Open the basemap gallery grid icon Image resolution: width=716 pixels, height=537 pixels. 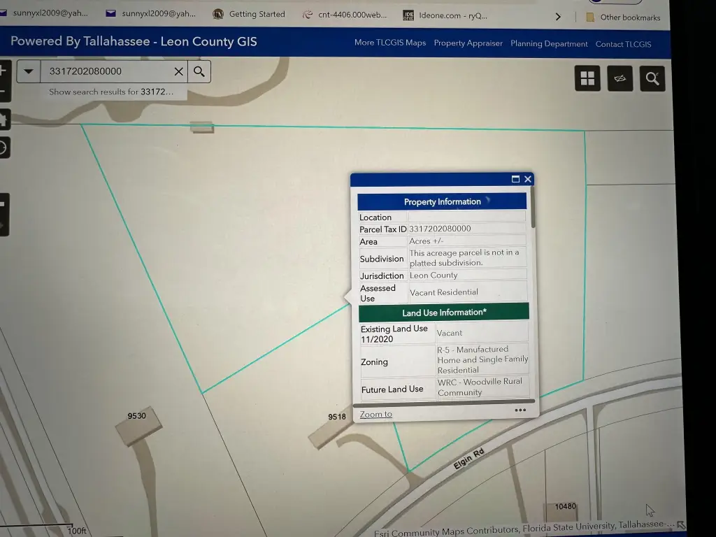pos(587,78)
